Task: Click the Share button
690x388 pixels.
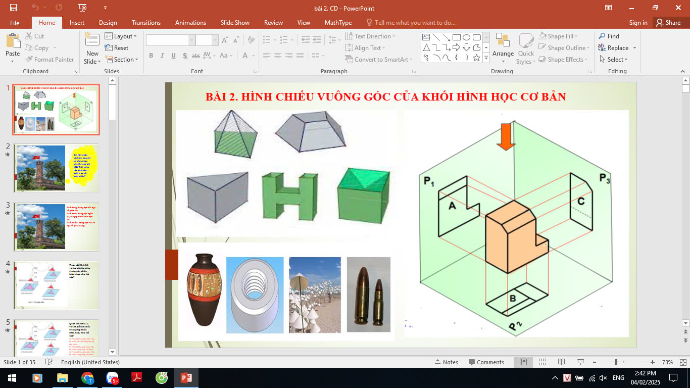Action: 668,23
